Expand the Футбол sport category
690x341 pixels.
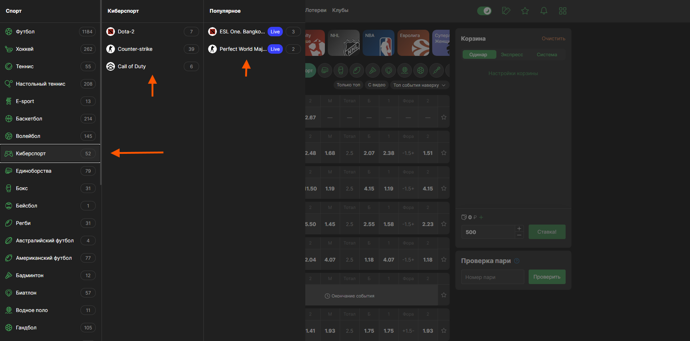tap(25, 32)
